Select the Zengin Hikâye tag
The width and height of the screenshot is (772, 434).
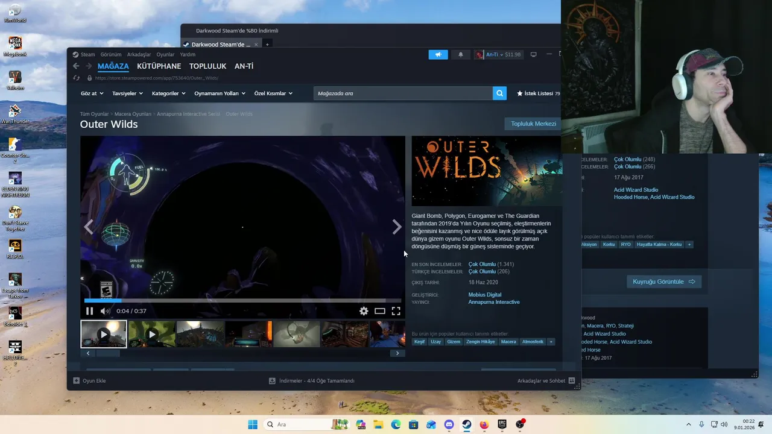coord(481,342)
